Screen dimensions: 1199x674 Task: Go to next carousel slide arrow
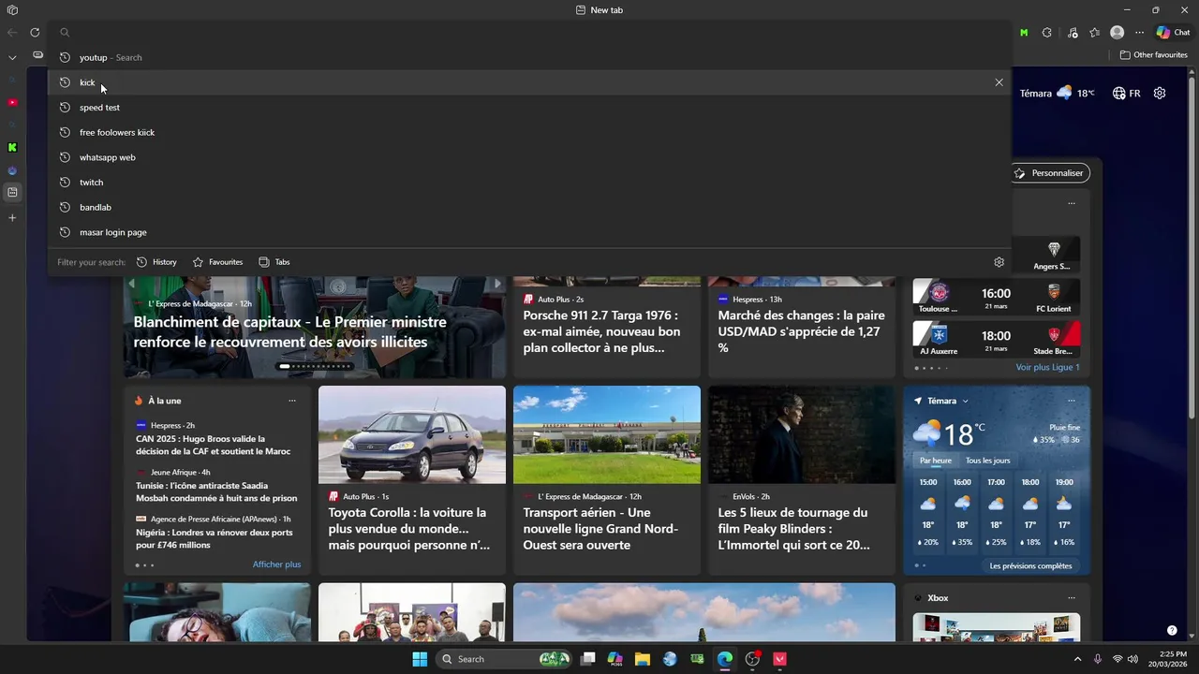(x=497, y=284)
